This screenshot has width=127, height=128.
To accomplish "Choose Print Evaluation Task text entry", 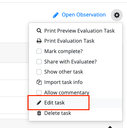I will click(x=69, y=41).
